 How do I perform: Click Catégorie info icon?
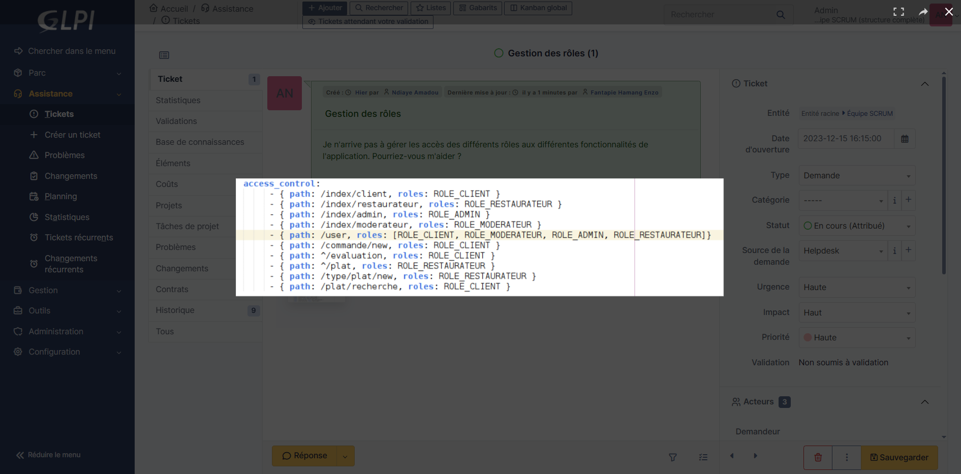894,200
